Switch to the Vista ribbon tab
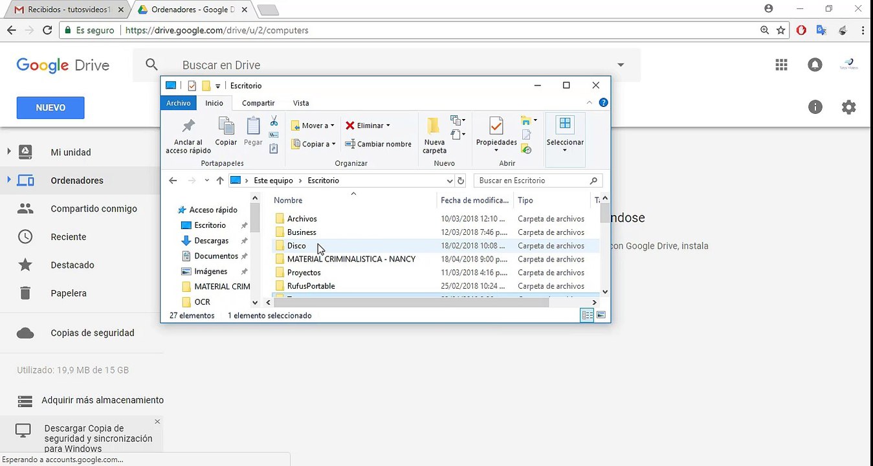 tap(301, 103)
